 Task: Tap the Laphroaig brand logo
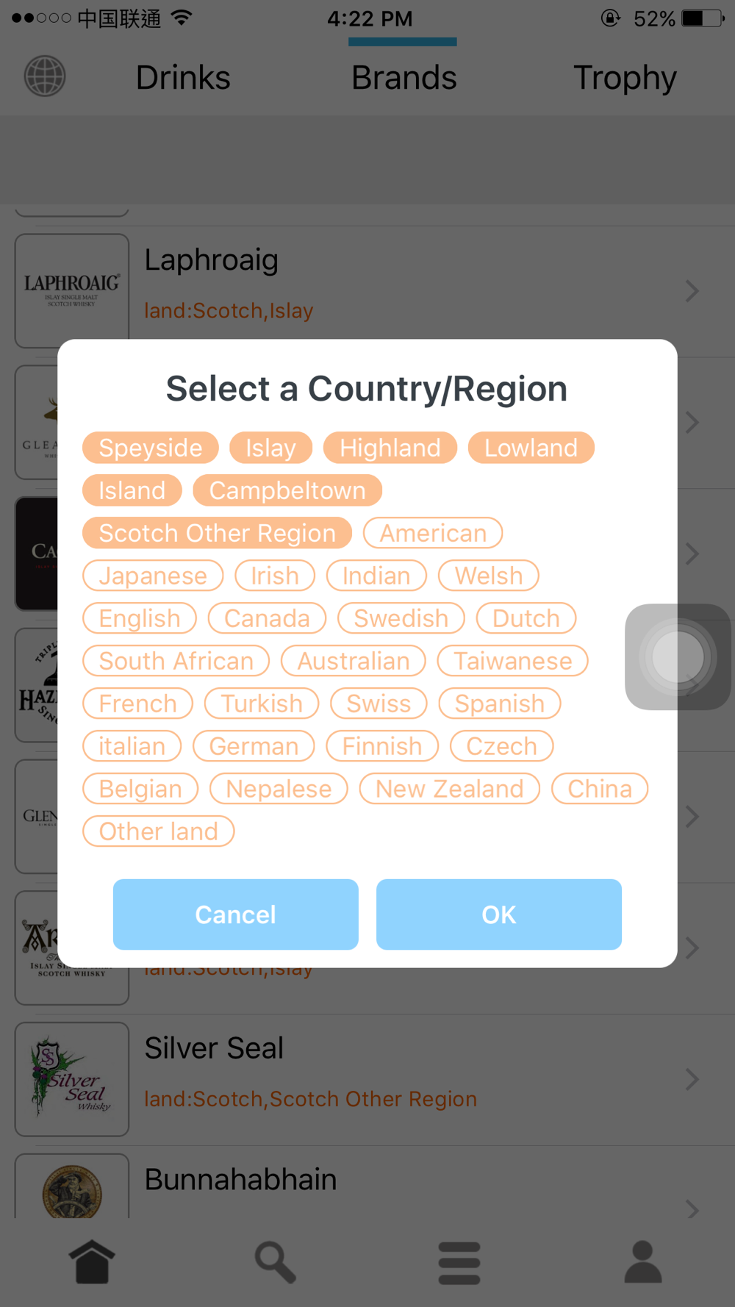coord(72,290)
